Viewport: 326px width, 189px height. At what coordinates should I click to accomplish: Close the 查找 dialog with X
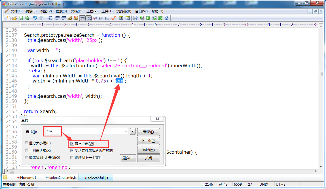pos(157,119)
